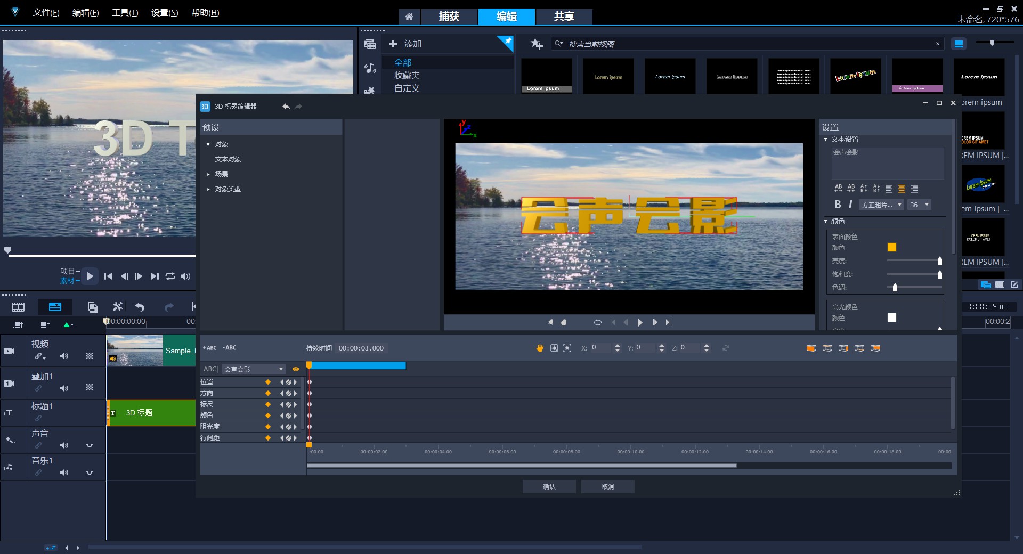Mute the 声音 track speaker
The image size is (1023, 554).
64,445
